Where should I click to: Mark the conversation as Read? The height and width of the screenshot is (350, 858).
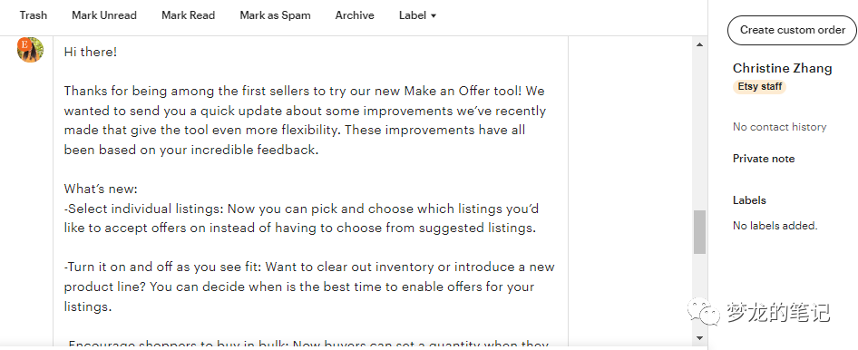tap(189, 15)
